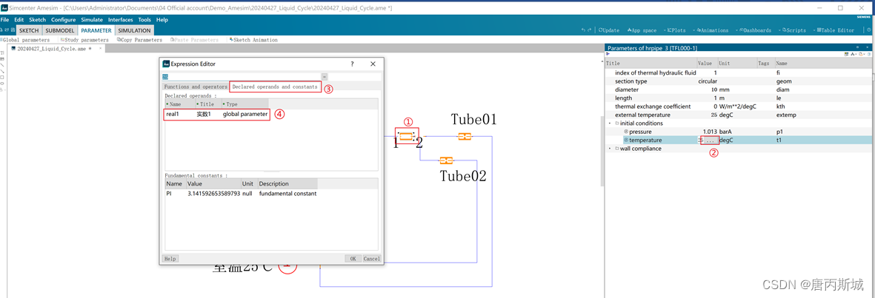Viewport: 875px width, 298px height.
Task: Open the Dashboards tool
Action: (755, 30)
